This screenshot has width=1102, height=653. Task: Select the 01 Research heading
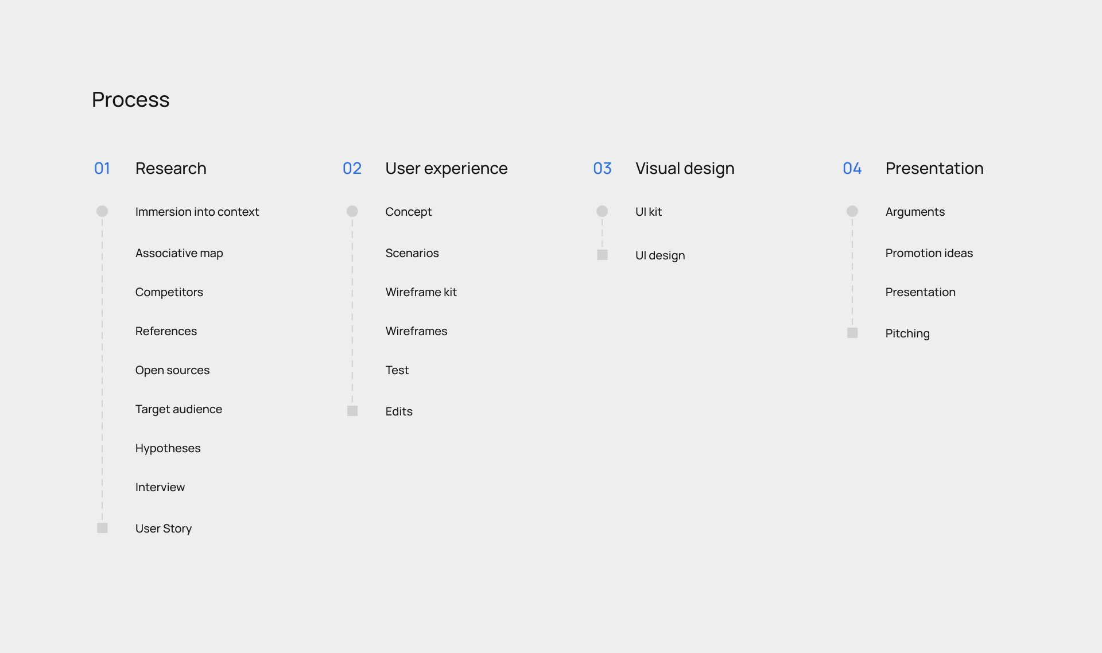(x=170, y=168)
